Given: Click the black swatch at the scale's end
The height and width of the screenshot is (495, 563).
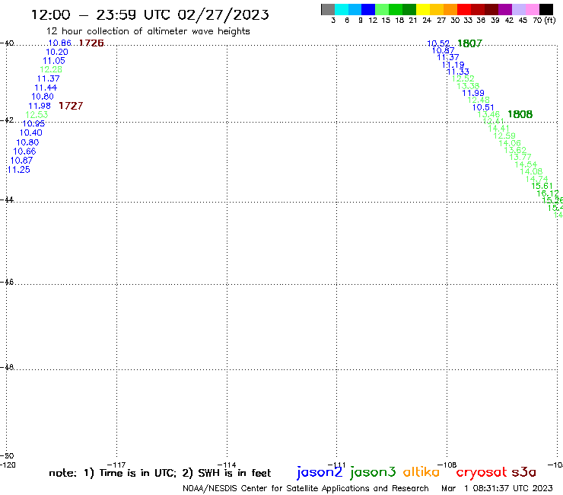Looking at the screenshot, I should 546,9.
